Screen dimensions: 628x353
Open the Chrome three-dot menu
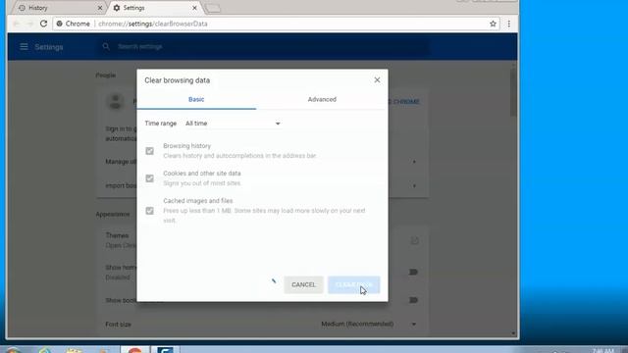pos(509,24)
